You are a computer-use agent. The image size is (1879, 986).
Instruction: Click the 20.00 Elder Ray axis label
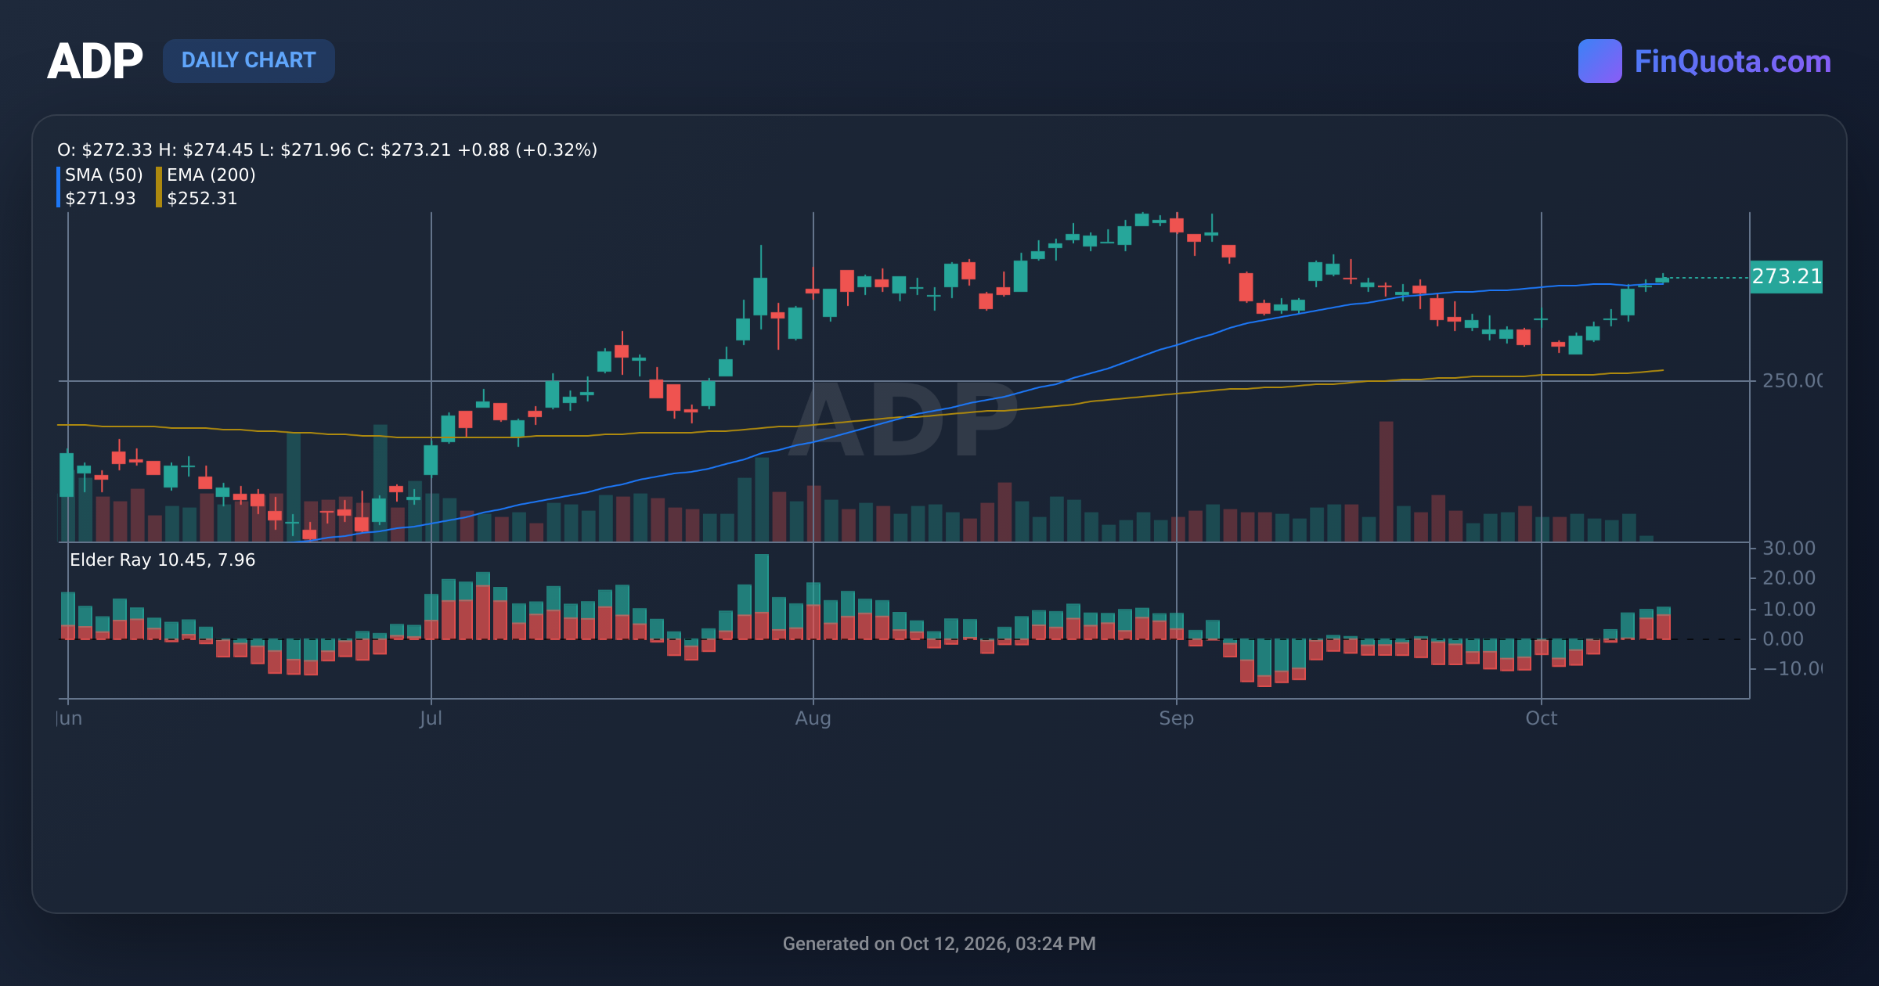1788,578
